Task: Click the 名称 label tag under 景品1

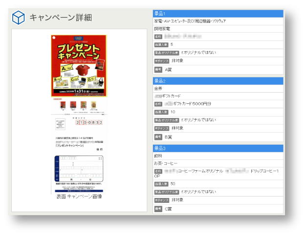Action: click(158, 37)
